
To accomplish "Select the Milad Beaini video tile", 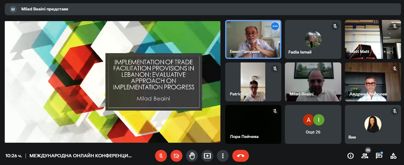I will [x=313, y=82].
